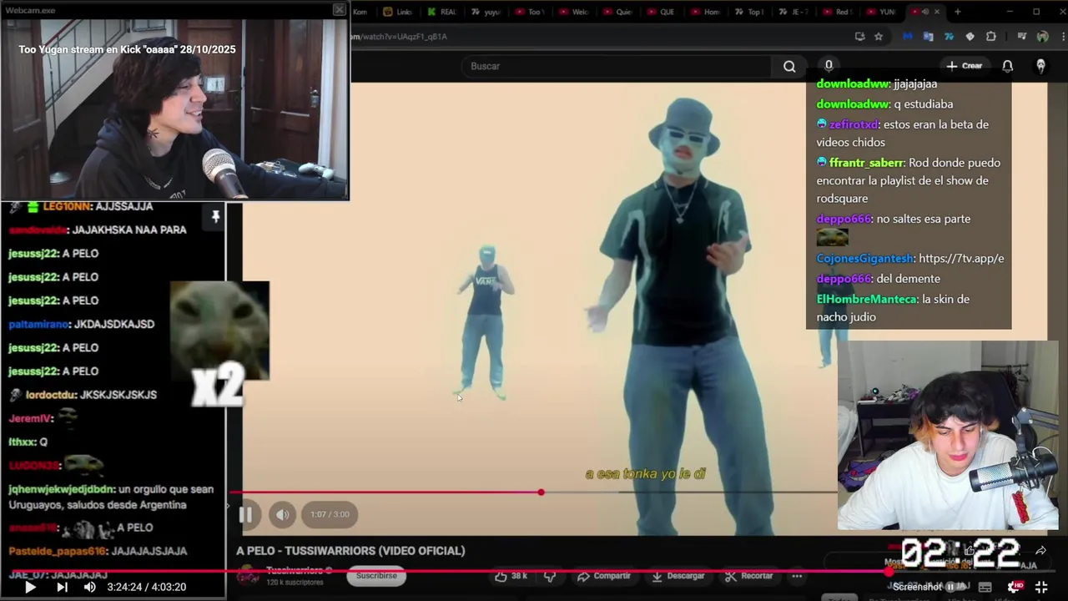Close the active audio-playing browser tab
The width and height of the screenshot is (1068, 601).
coord(936,12)
